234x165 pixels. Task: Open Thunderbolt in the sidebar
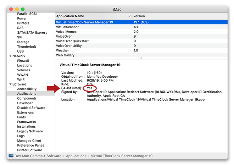pyautogui.click(x=27, y=46)
